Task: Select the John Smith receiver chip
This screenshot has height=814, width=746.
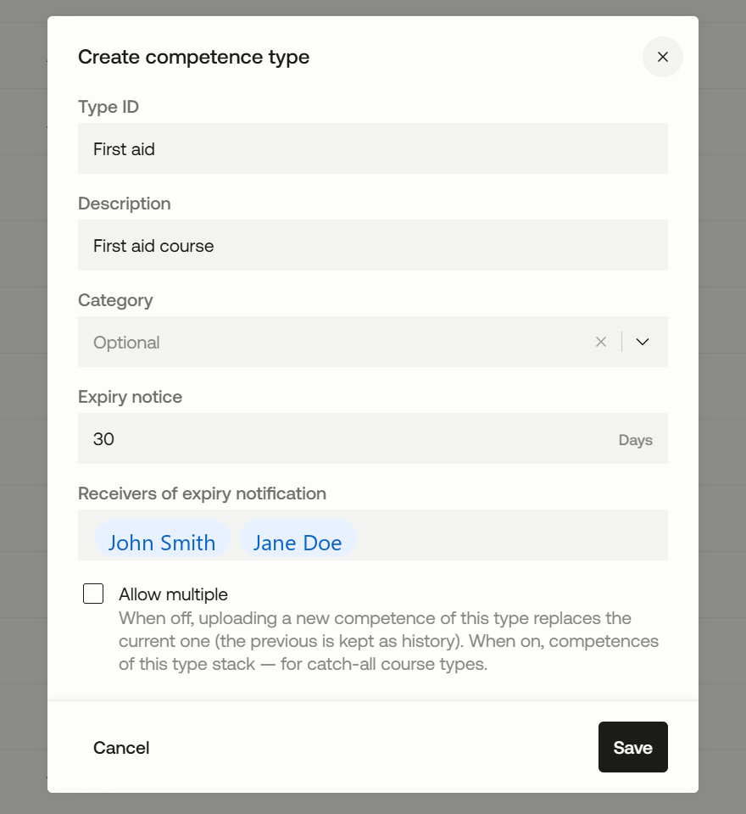Action: tap(162, 543)
